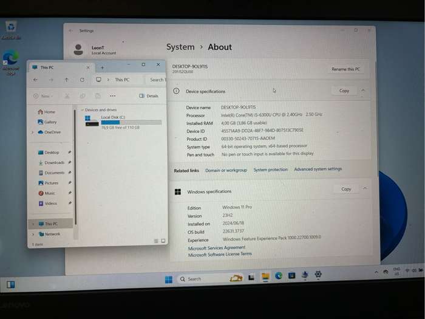Open the Documents quick access folder
This screenshot has width=425, height=319.
(x=52, y=173)
